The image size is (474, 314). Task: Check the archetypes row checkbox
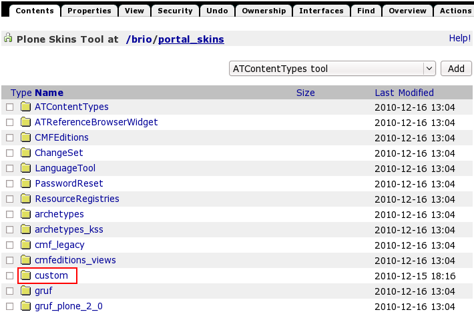pyautogui.click(x=9, y=215)
